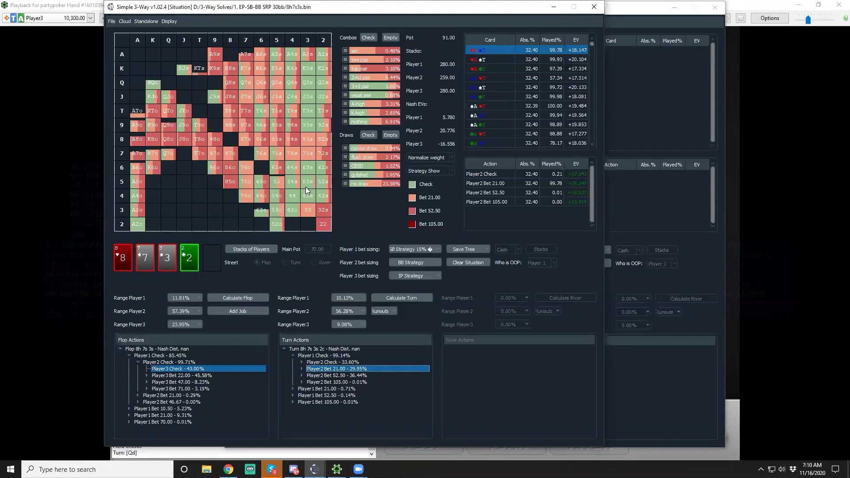Open the Normalize weight dropdown
The height and width of the screenshot is (478, 850).
pos(430,158)
